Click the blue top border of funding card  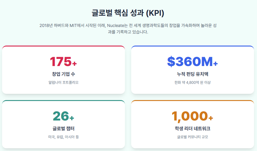pyautogui.click(x=192, y=46)
